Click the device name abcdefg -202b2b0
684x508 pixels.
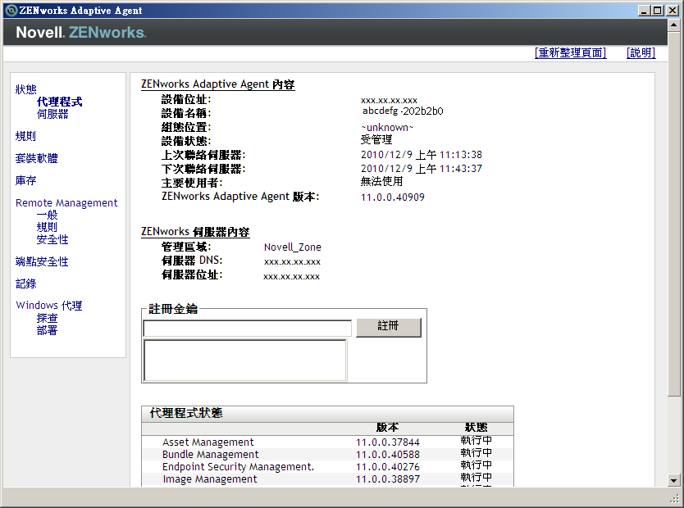(x=403, y=111)
